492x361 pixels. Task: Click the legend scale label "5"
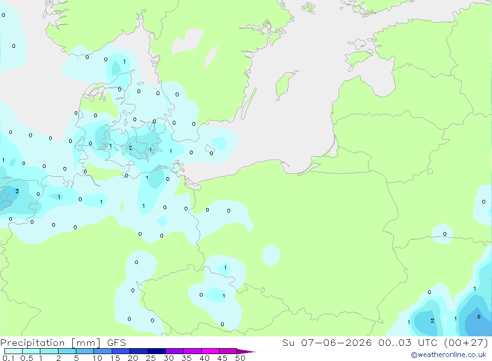point(76,358)
